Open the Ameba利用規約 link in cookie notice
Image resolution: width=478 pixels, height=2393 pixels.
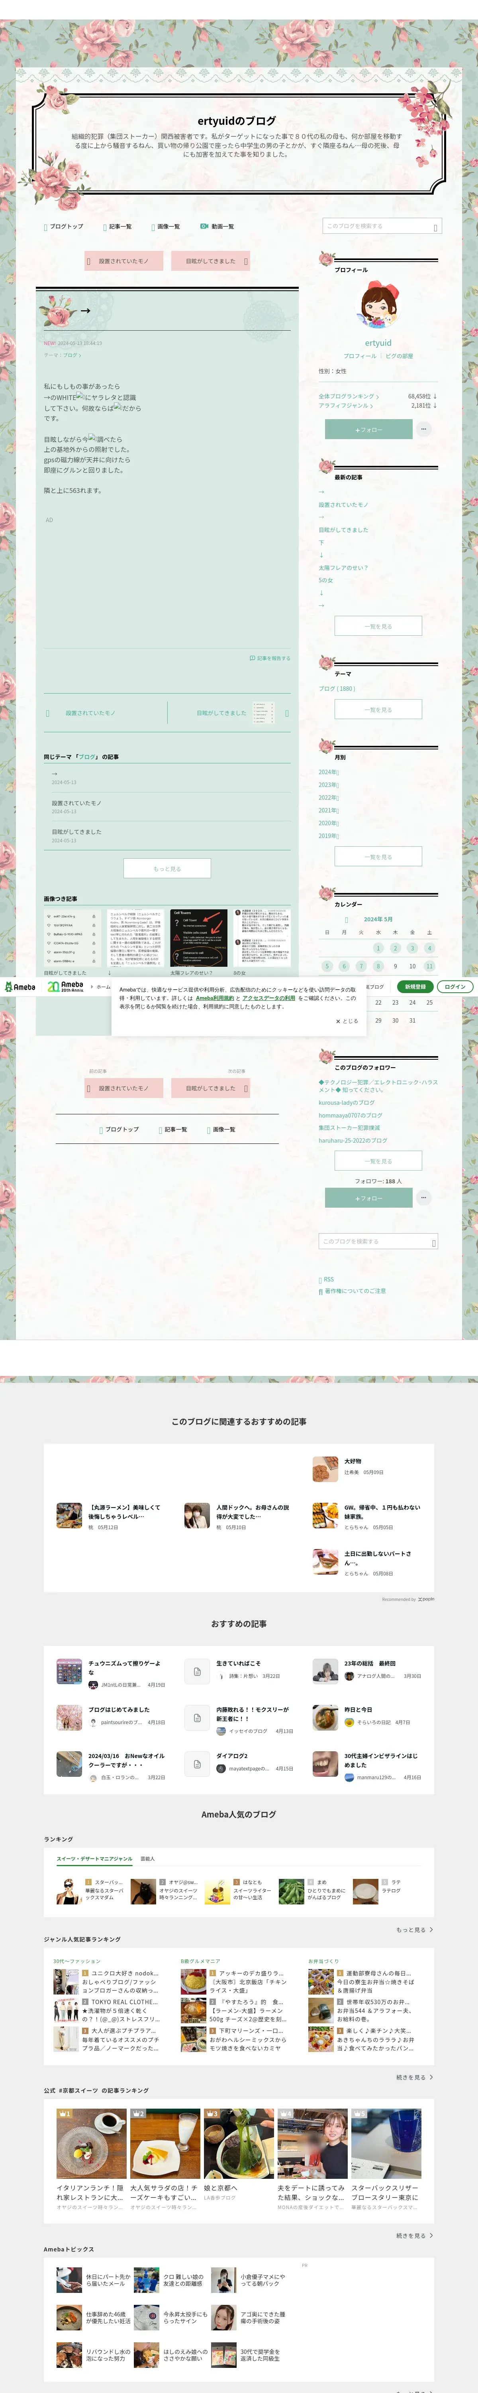point(214,998)
